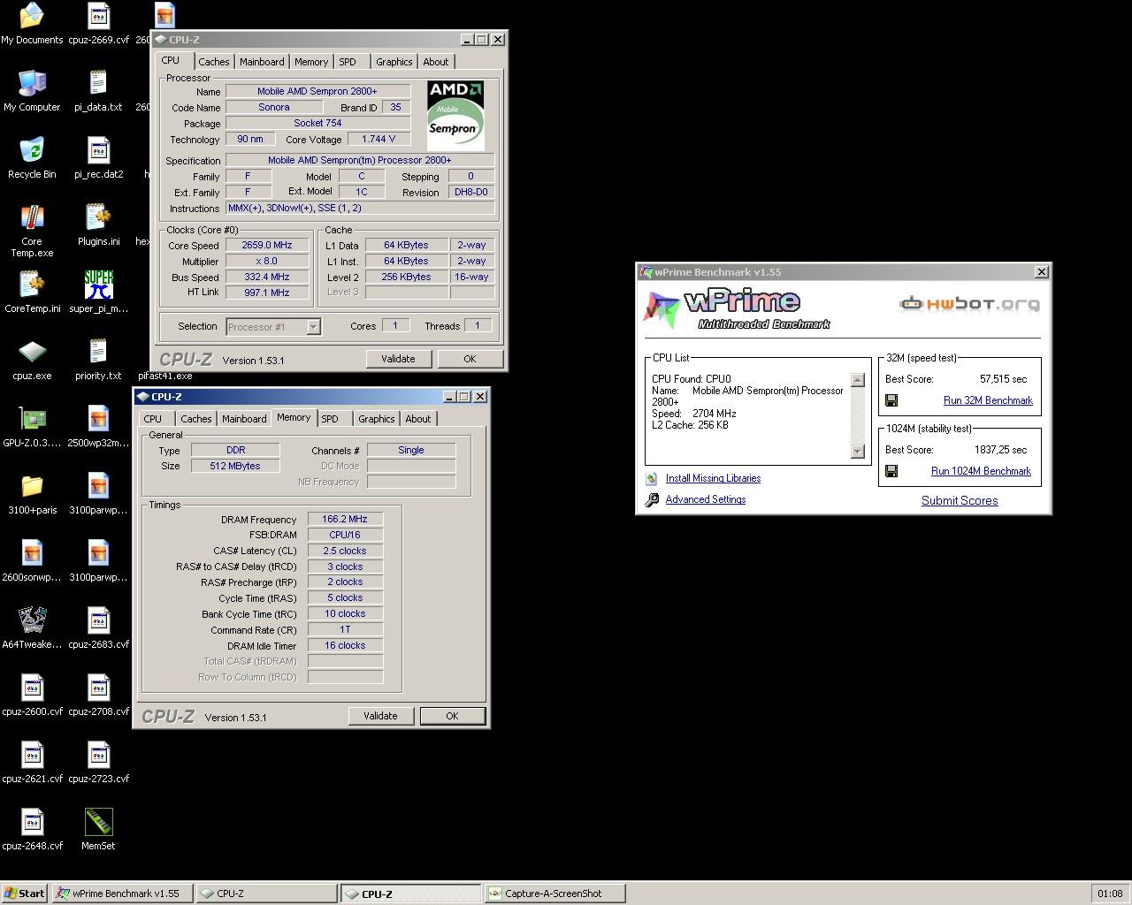1132x905 pixels.
Task: Select the cpuz-2723.cvf file icon
Action: [98, 755]
